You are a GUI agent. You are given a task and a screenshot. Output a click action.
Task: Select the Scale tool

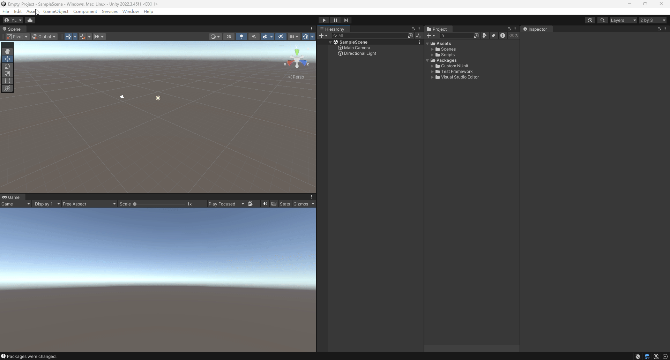[7, 74]
